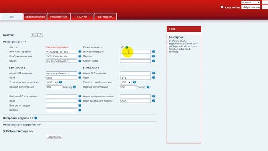
Task: Focus the SIP Server 2 address field
Action: click(x=135, y=73)
